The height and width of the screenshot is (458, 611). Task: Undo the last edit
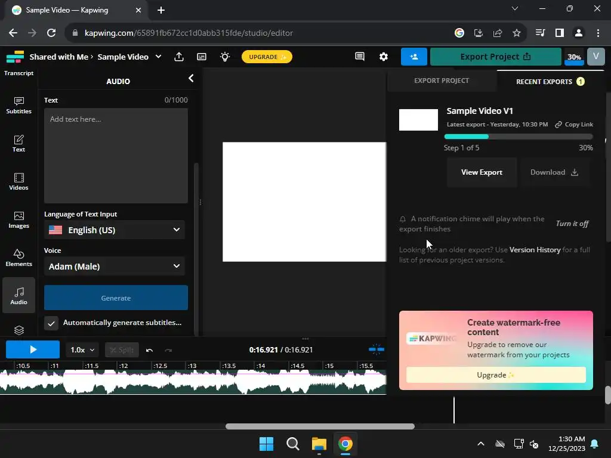click(149, 350)
